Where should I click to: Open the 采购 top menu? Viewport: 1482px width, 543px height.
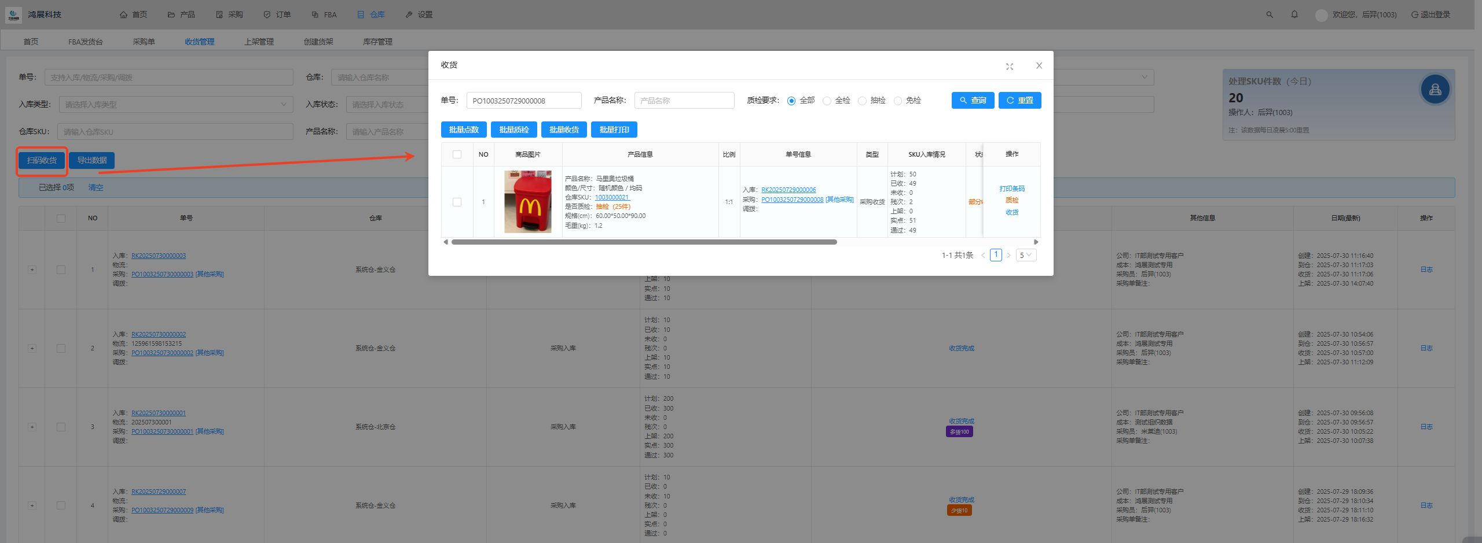tap(229, 14)
